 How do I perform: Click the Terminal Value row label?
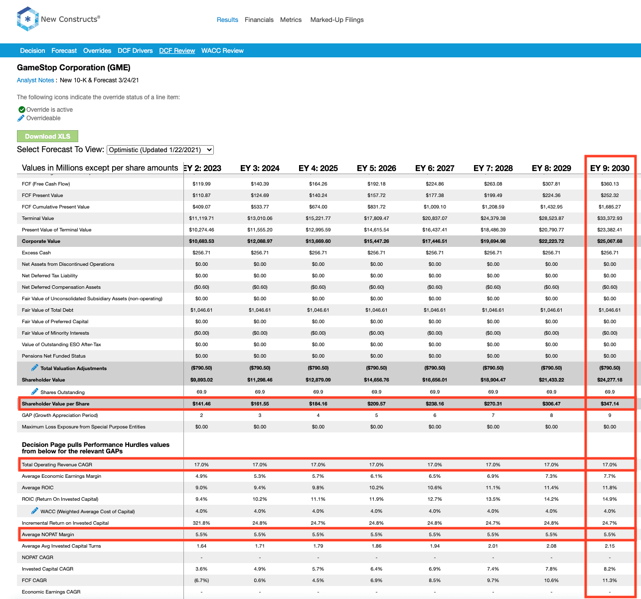(38, 218)
